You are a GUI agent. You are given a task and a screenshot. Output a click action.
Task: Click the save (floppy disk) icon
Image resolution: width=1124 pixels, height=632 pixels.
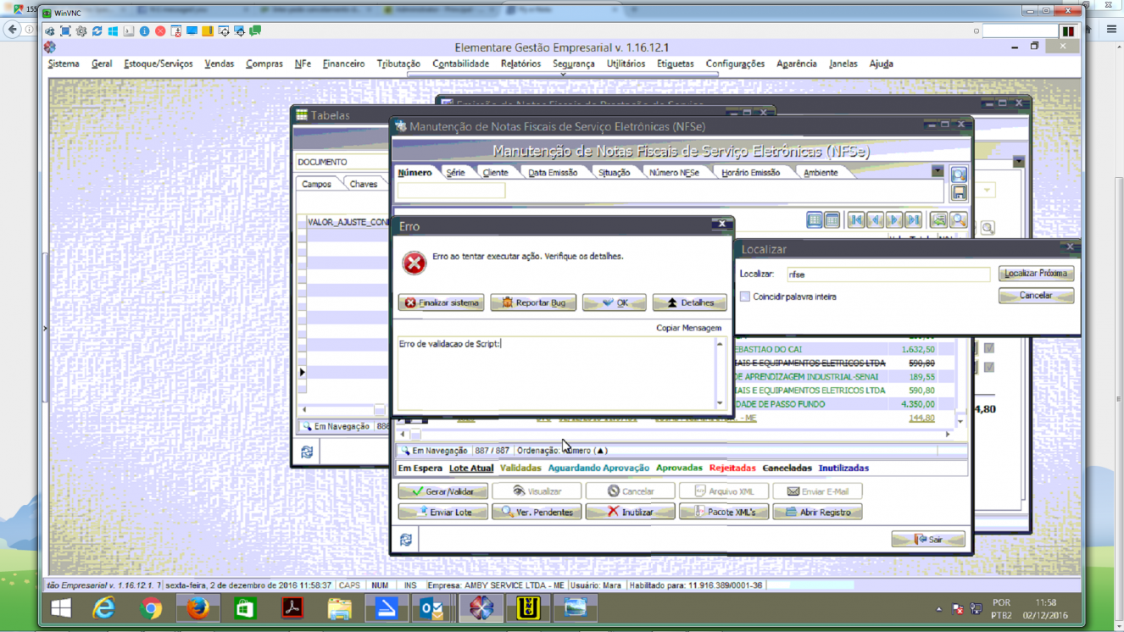point(959,193)
